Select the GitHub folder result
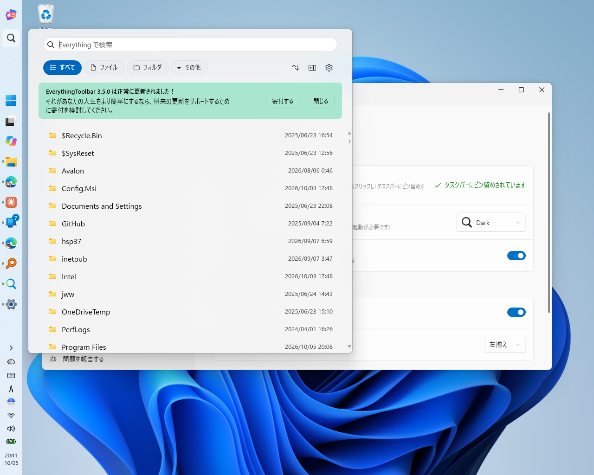The image size is (594, 475). pyautogui.click(x=190, y=224)
